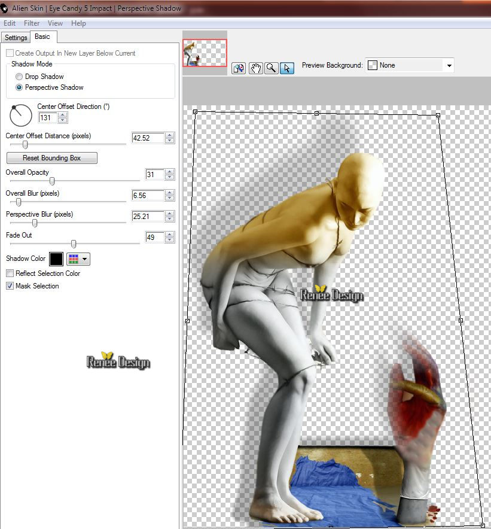
Task: Click the Overall Opacity slider handle
Action: point(52,181)
